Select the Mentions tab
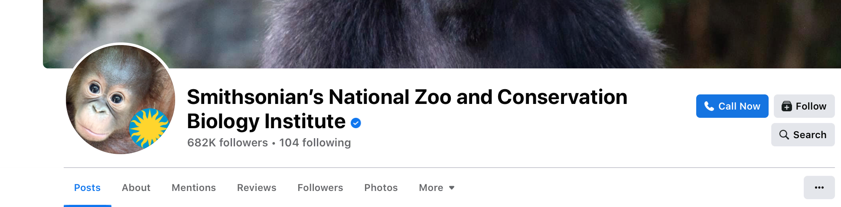This screenshot has height=207, width=841. tap(194, 188)
